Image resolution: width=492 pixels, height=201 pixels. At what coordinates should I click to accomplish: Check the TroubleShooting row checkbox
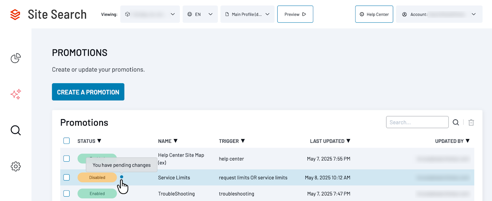(x=66, y=194)
